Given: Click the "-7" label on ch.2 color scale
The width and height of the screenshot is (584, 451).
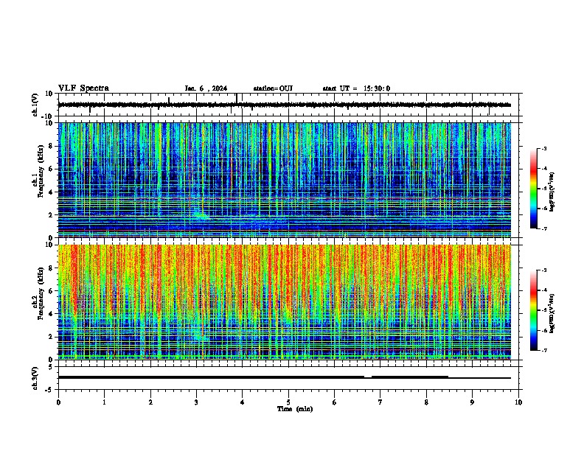Looking at the screenshot, I should [544, 350].
